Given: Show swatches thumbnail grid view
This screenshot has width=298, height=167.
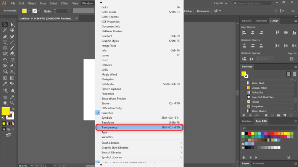Looking at the screenshot, I should [295, 74].
